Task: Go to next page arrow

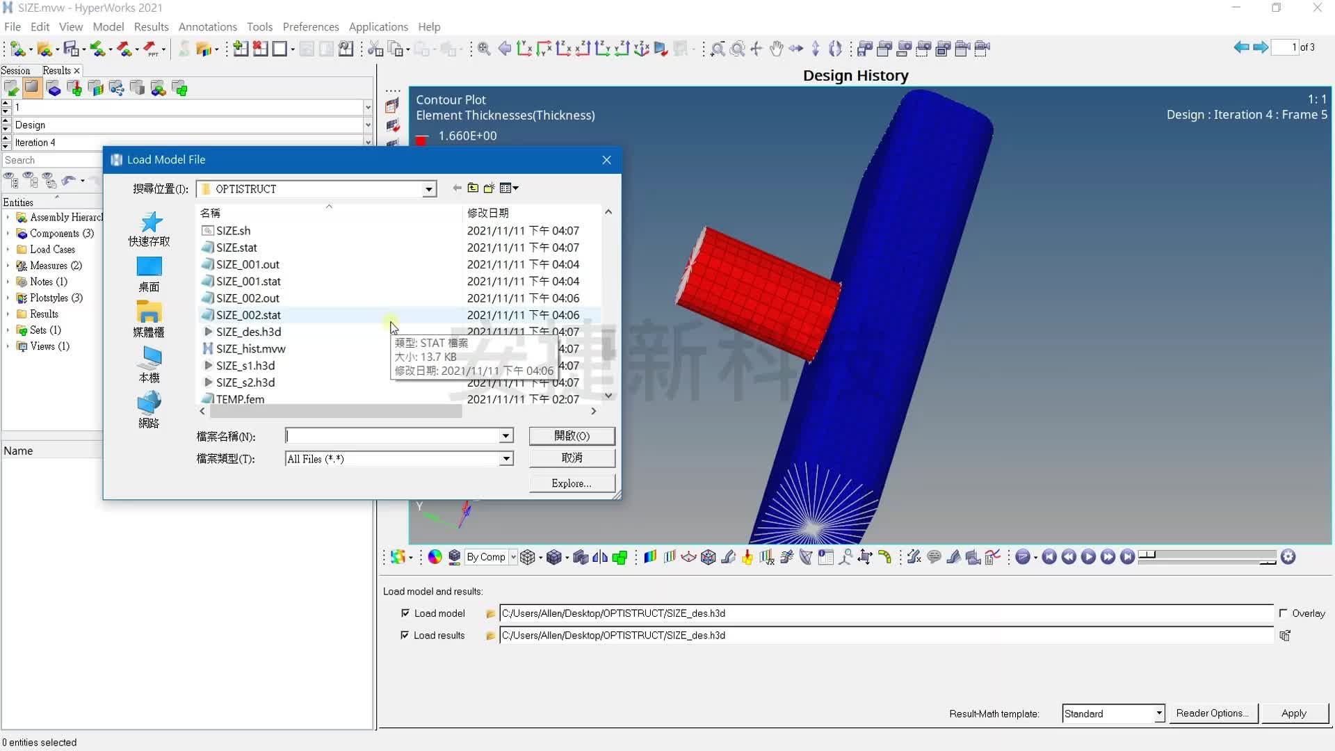Action: point(1261,47)
